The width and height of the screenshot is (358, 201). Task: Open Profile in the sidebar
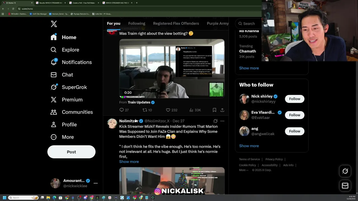[63, 125]
